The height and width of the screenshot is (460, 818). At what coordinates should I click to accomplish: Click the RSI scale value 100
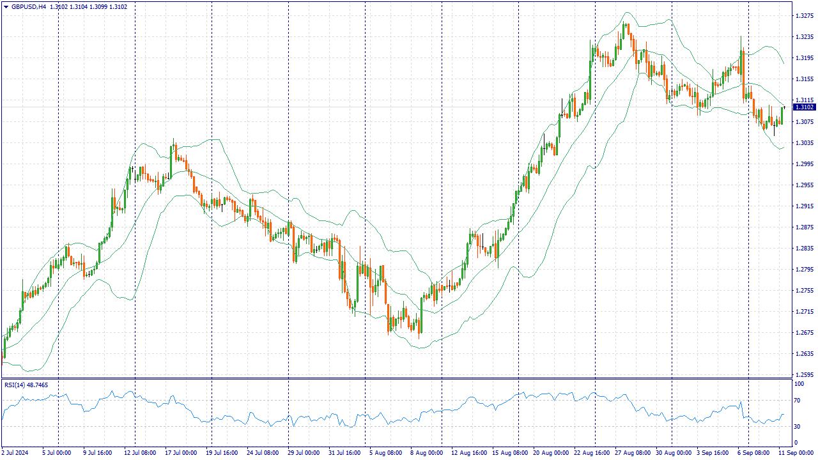point(799,384)
